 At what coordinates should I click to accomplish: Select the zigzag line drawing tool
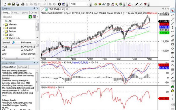tap(173, 74)
